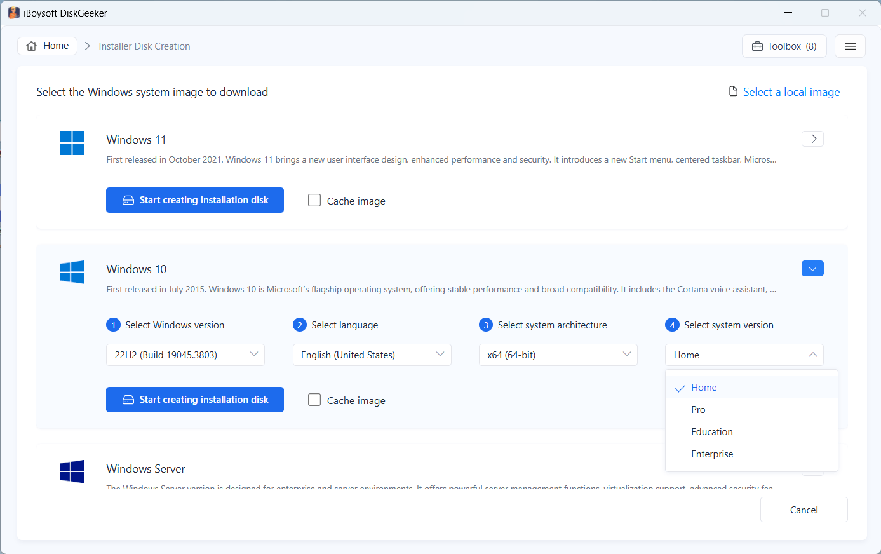Image resolution: width=881 pixels, height=554 pixels.
Task: Go to Home in the breadcrumb
Action: tap(48, 46)
